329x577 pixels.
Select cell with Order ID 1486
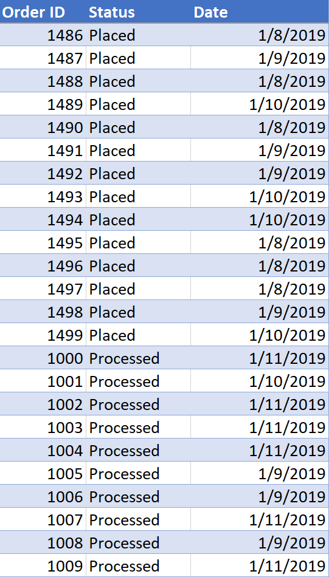click(43, 35)
